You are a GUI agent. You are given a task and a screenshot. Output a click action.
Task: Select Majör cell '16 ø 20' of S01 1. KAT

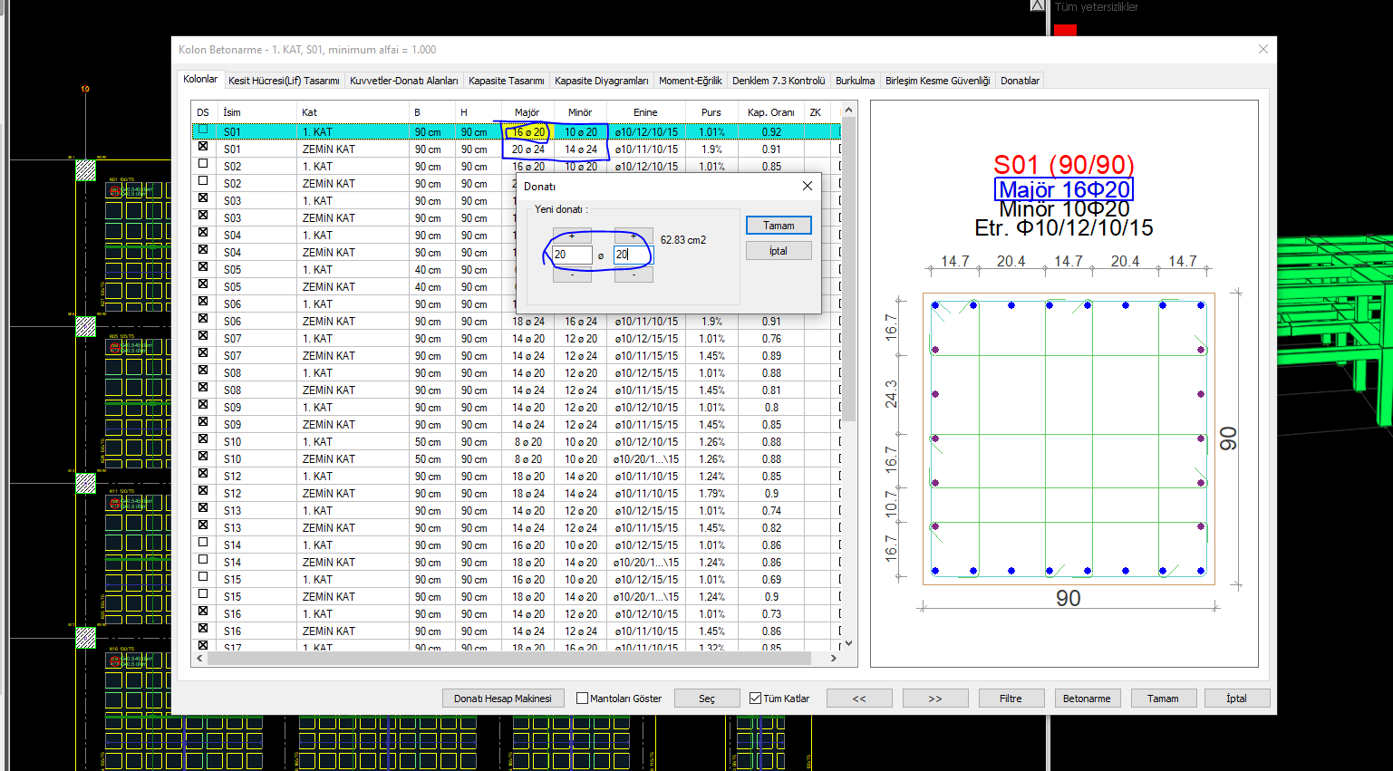[528, 132]
